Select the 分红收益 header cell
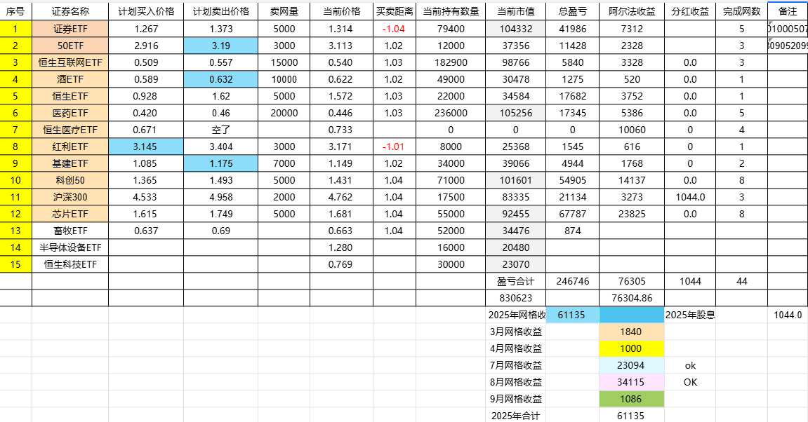808x422 pixels. 690,11
